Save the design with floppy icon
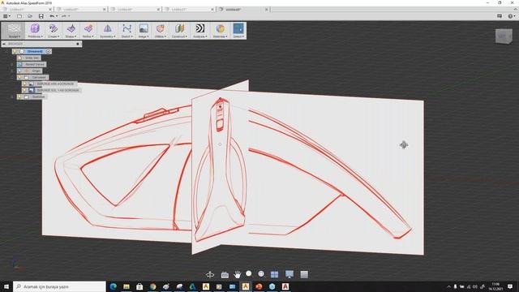519x292 pixels. click(41, 16)
